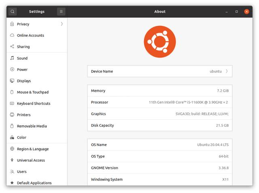Screen dimensions: 259x193
Task: Go to Online Accounts settings
Action: pyautogui.click(x=37, y=35)
